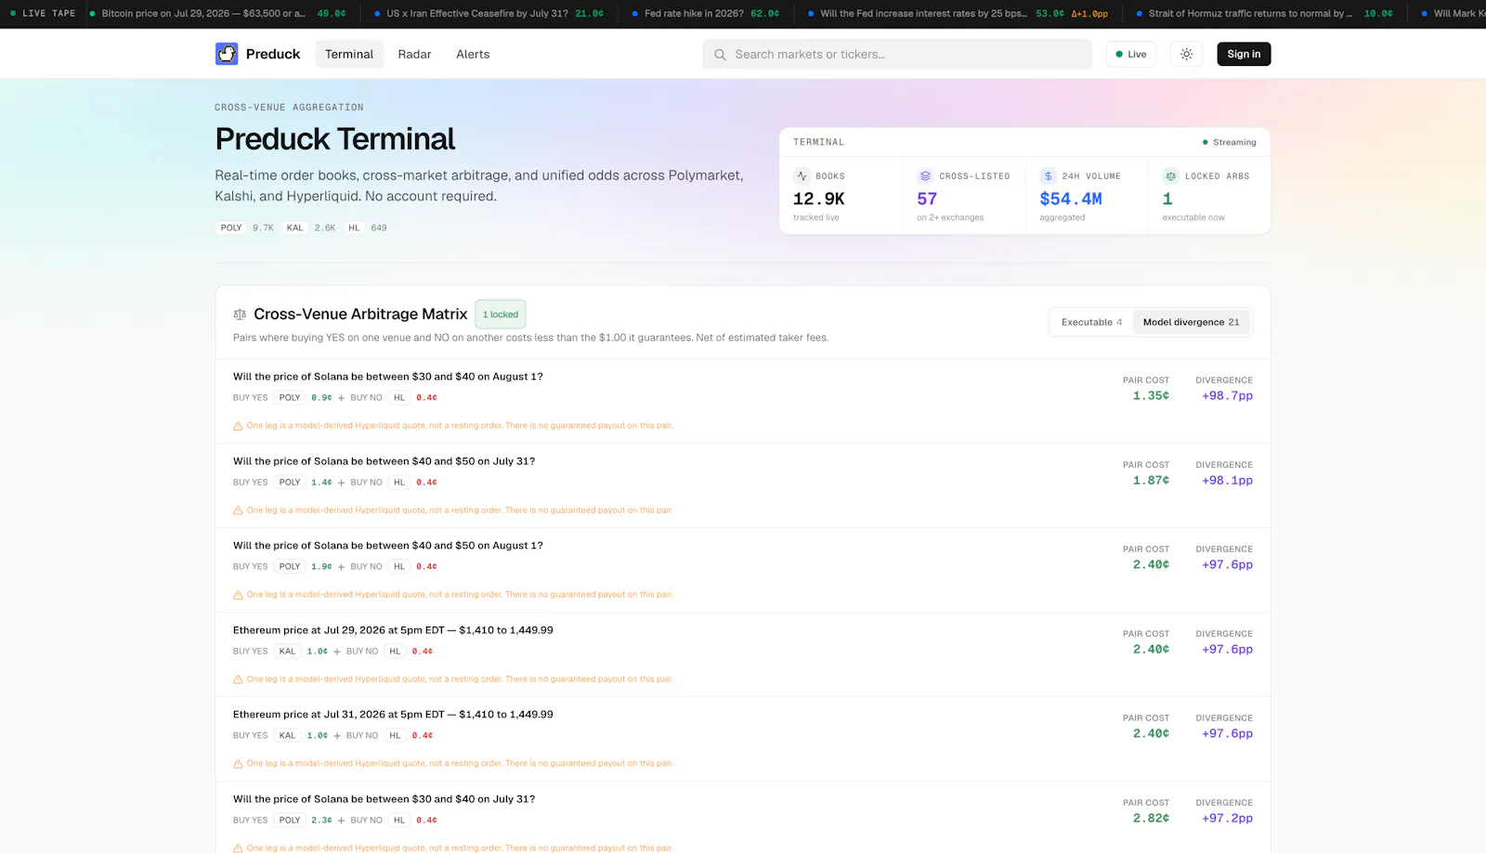Click warning triangle under Ethereum Jul 29 row

point(238,679)
